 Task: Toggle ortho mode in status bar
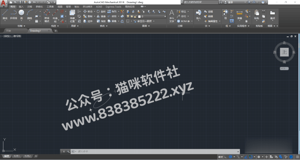click(226, 157)
